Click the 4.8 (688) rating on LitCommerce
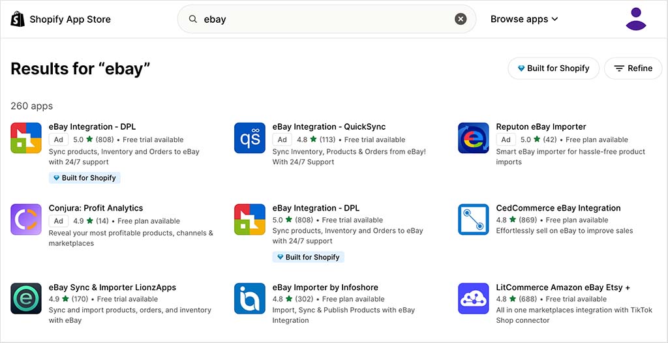 [x=517, y=299]
